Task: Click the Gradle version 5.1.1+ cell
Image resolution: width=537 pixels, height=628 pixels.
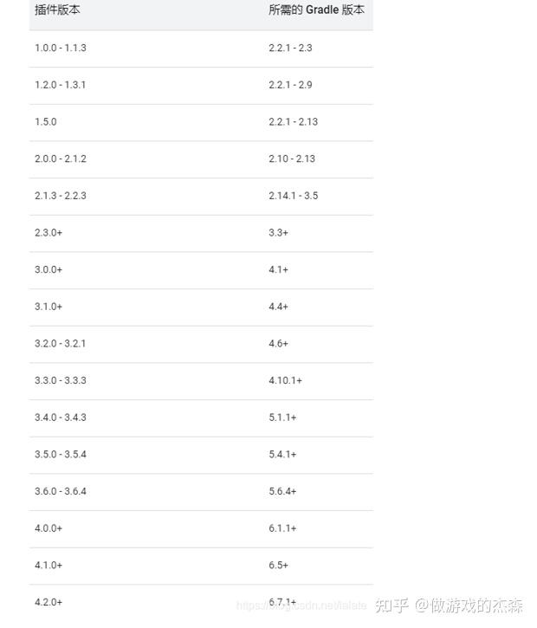Action: pyautogui.click(x=282, y=418)
